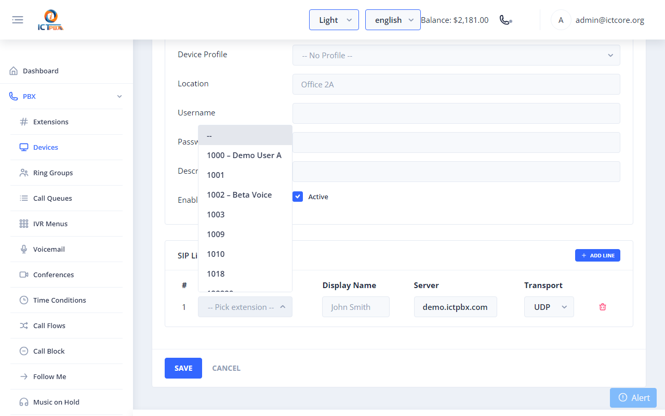
Task: Open the Alert button
Action: 633,398
